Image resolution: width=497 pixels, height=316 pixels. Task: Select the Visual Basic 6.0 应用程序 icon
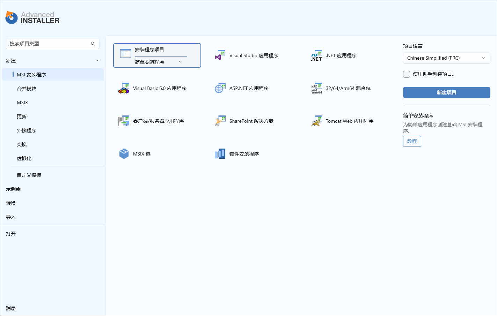(124, 88)
